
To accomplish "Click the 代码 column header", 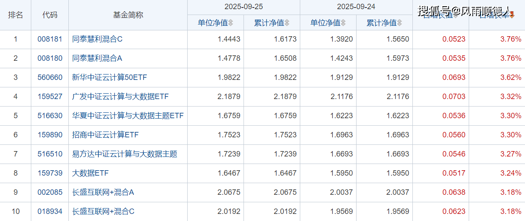I will pos(50,15).
